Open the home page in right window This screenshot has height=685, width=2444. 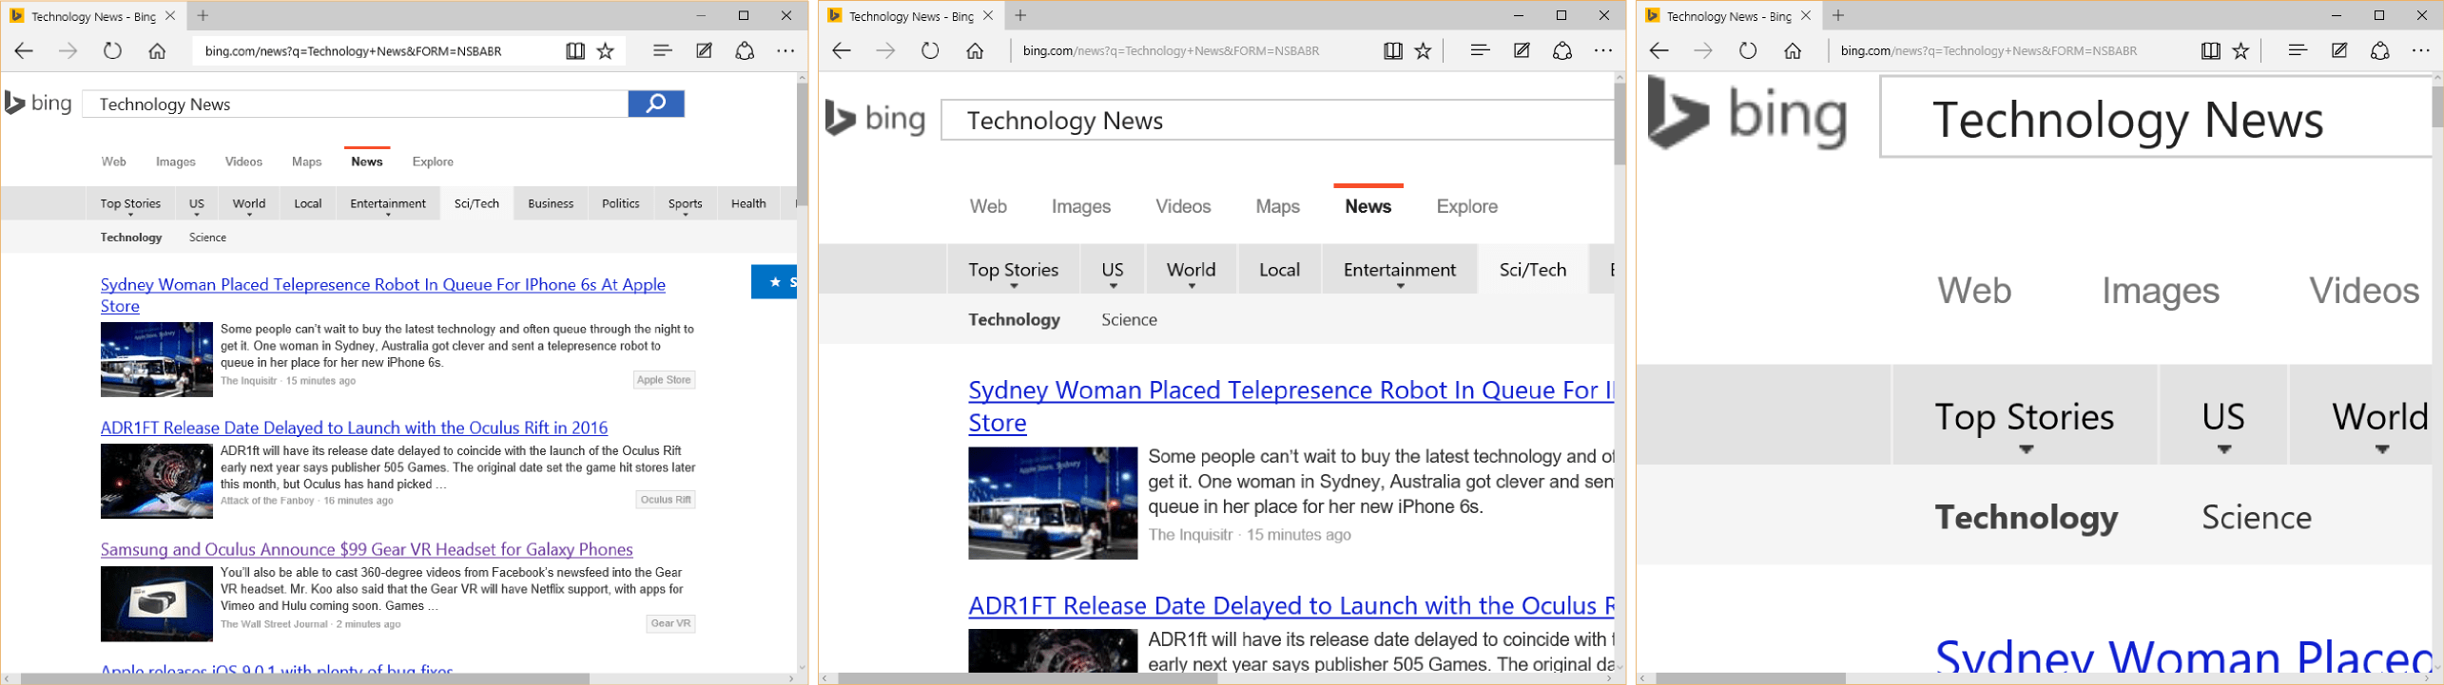tap(1793, 51)
